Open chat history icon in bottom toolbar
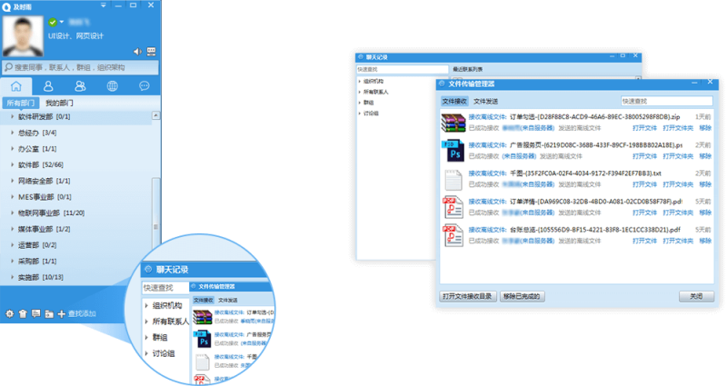This screenshot has height=386, width=727. pyautogui.click(x=35, y=313)
